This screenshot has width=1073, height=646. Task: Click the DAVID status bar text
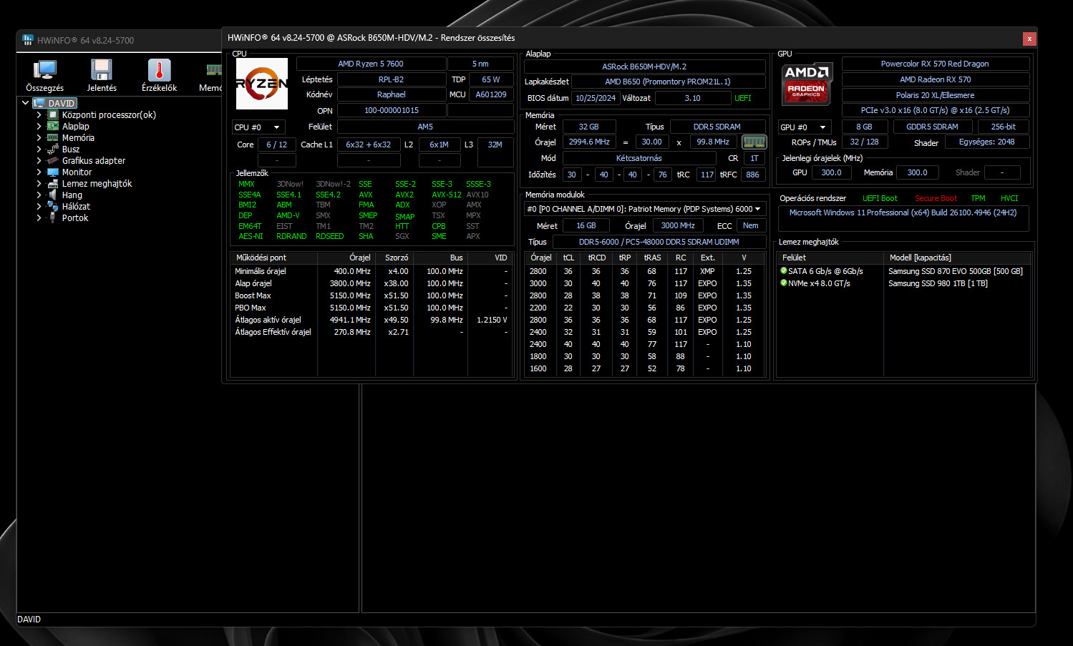pos(29,620)
